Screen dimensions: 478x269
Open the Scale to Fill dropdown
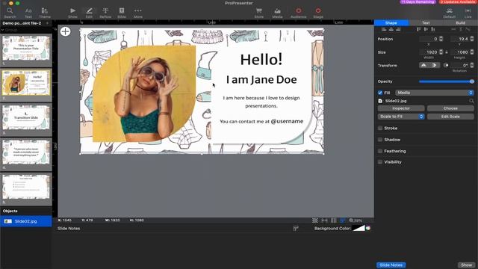point(401,117)
